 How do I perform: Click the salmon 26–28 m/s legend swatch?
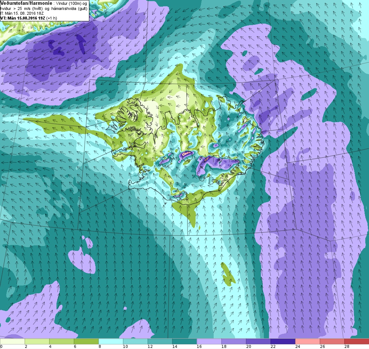pyautogui.click(x=332, y=341)
